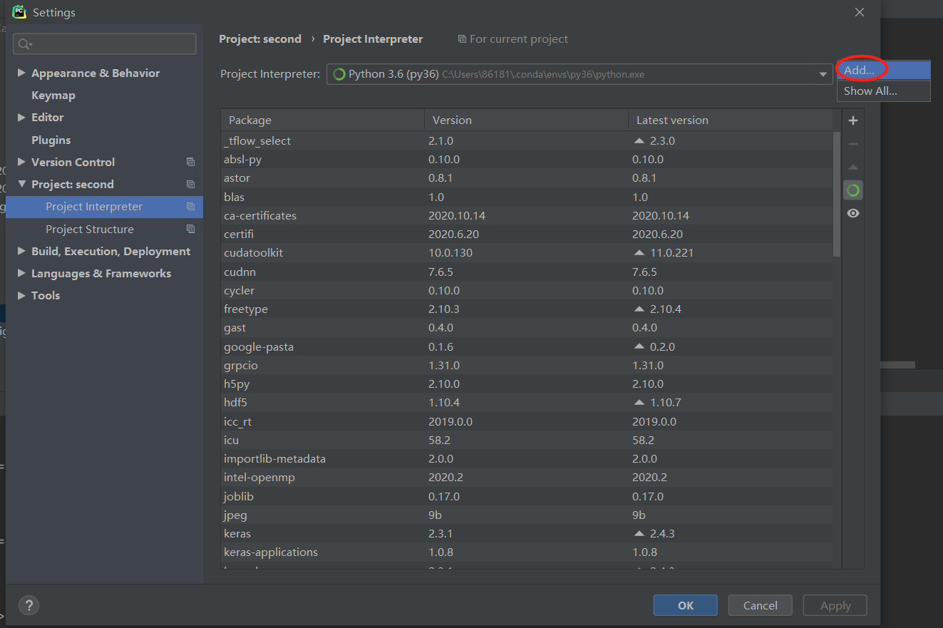Select the google-pasta package row
Screen dimensions: 943x628
(527, 346)
